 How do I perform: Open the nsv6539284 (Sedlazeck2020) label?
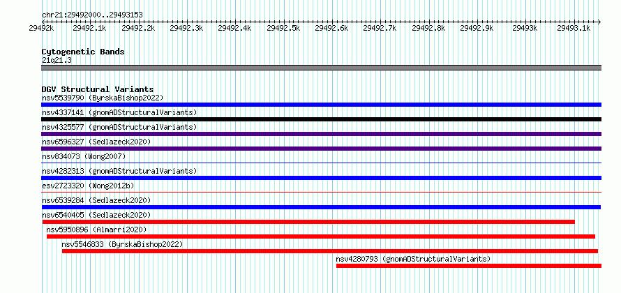(96, 200)
